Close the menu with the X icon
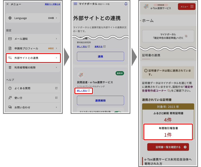 7,4
